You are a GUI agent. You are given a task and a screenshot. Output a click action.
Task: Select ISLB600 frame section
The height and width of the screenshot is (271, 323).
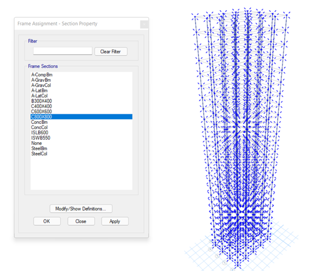pos(82,132)
